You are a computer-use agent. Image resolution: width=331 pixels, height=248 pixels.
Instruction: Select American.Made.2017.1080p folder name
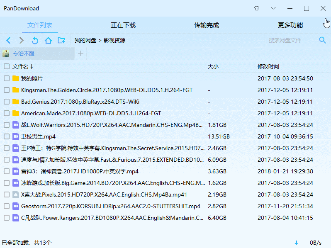[91, 113]
